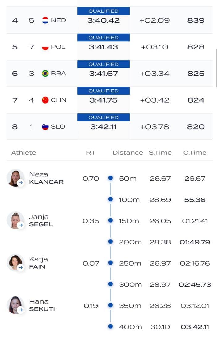Click the Neza KLANCAR athlete name

(46, 178)
